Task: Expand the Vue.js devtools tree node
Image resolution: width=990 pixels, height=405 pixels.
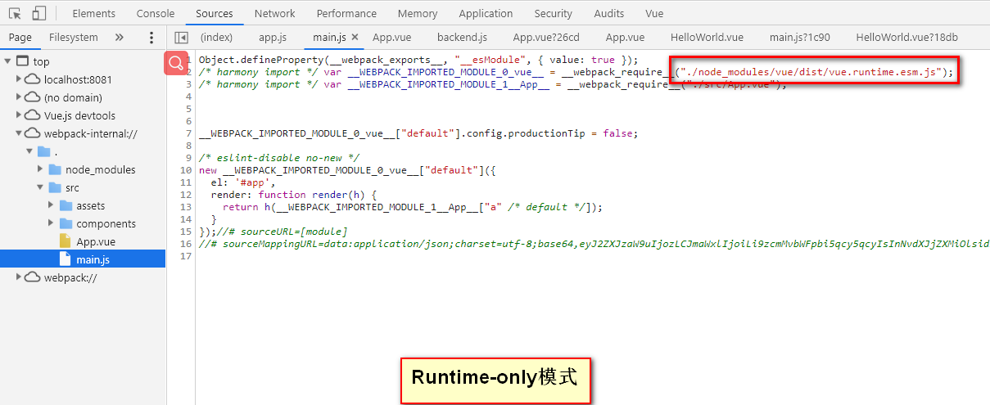Action: click(x=19, y=115)
